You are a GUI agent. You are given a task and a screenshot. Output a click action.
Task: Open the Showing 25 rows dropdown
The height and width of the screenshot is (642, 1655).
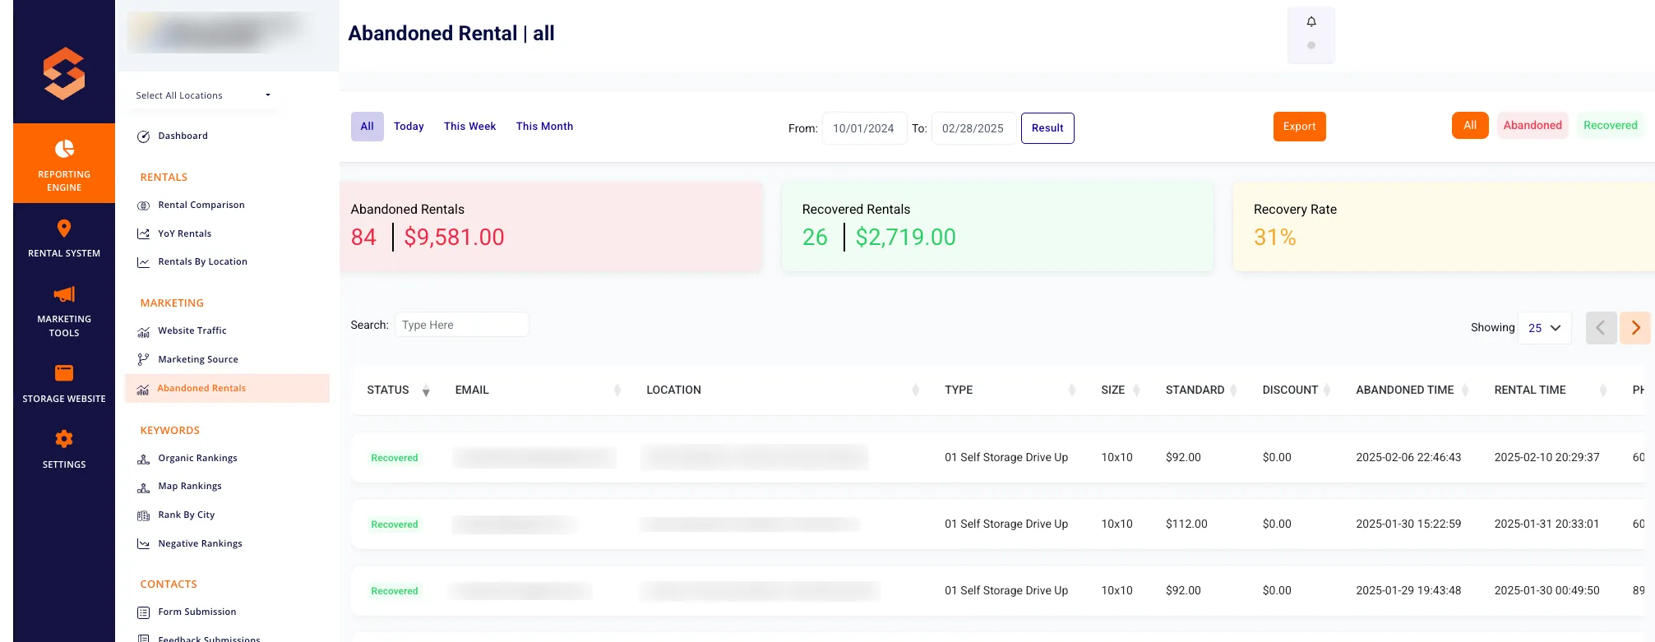pyautogui.click(x=1544, y=328)
